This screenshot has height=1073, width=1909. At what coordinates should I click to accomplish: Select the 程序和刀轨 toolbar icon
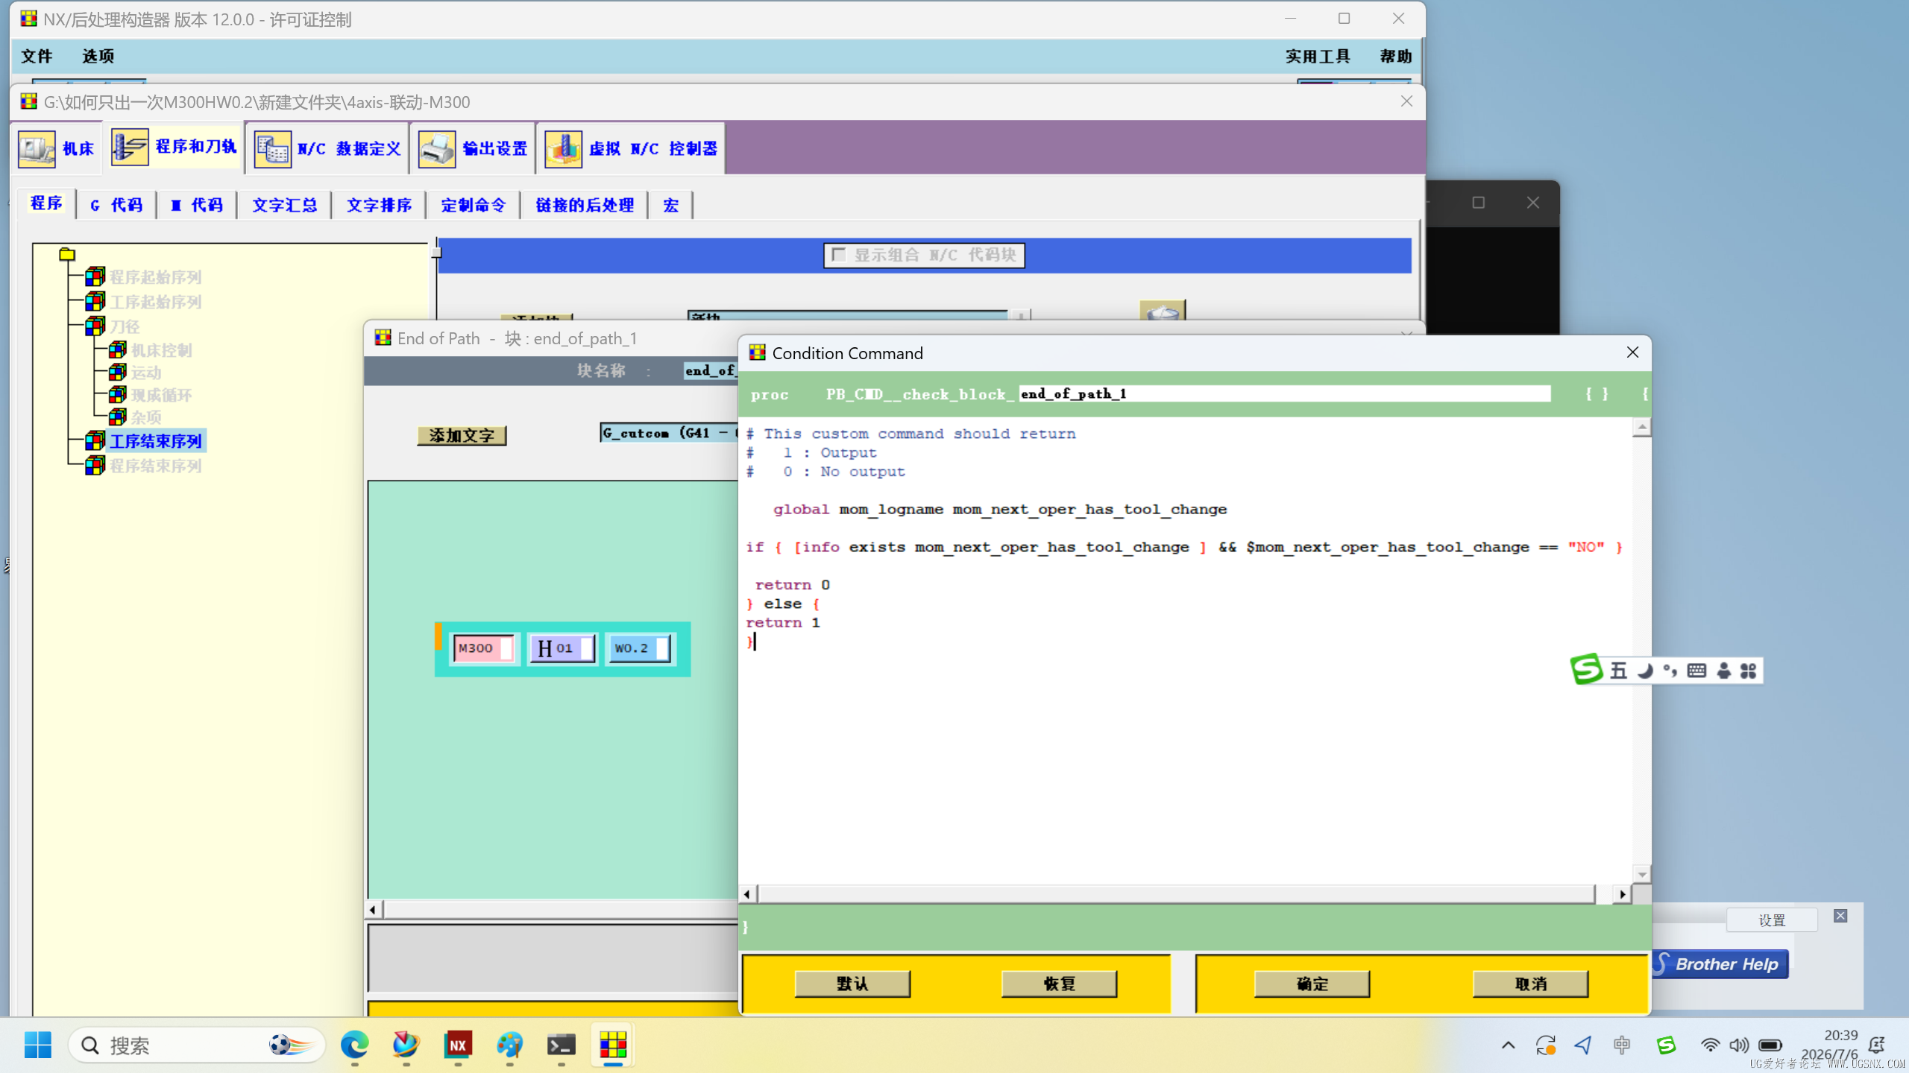pos(130,147)
